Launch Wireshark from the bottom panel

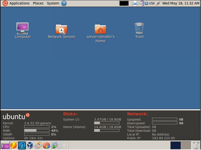click(x=22, y=146)
